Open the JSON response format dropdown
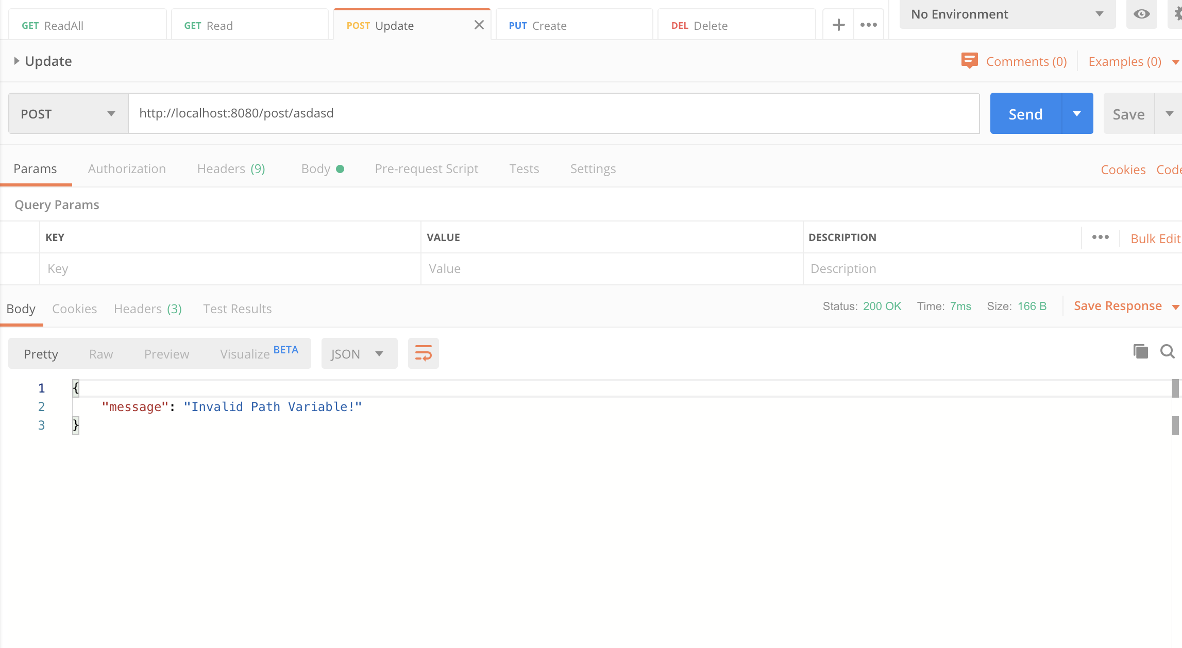Viewport: 1182px width, 648px height. click(359, 354)
